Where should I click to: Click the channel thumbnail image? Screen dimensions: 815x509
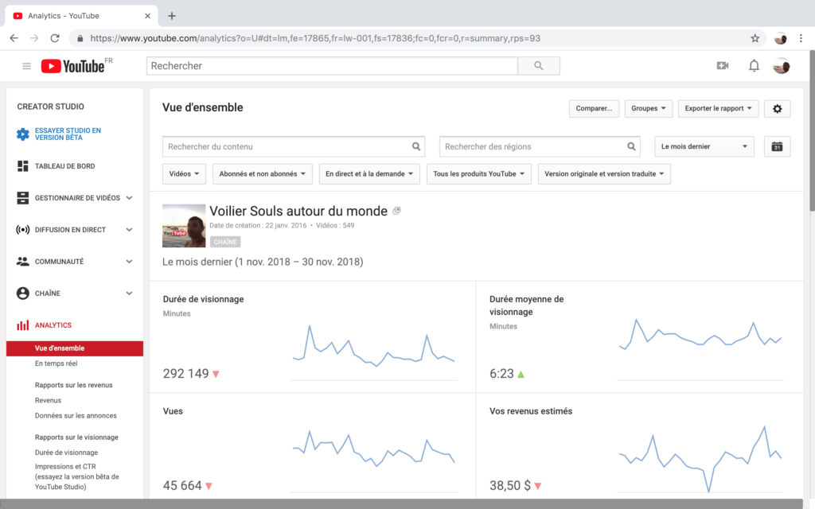pos(184,226)
